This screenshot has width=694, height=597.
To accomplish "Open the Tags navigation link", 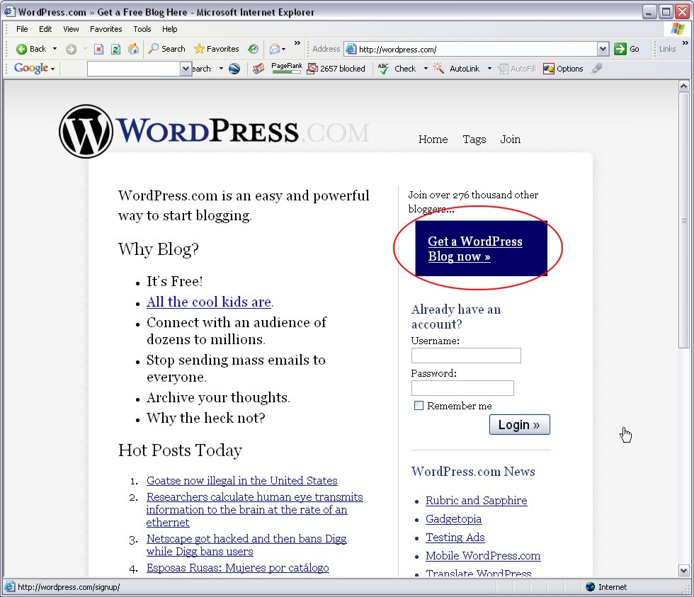I will [474, 140].
